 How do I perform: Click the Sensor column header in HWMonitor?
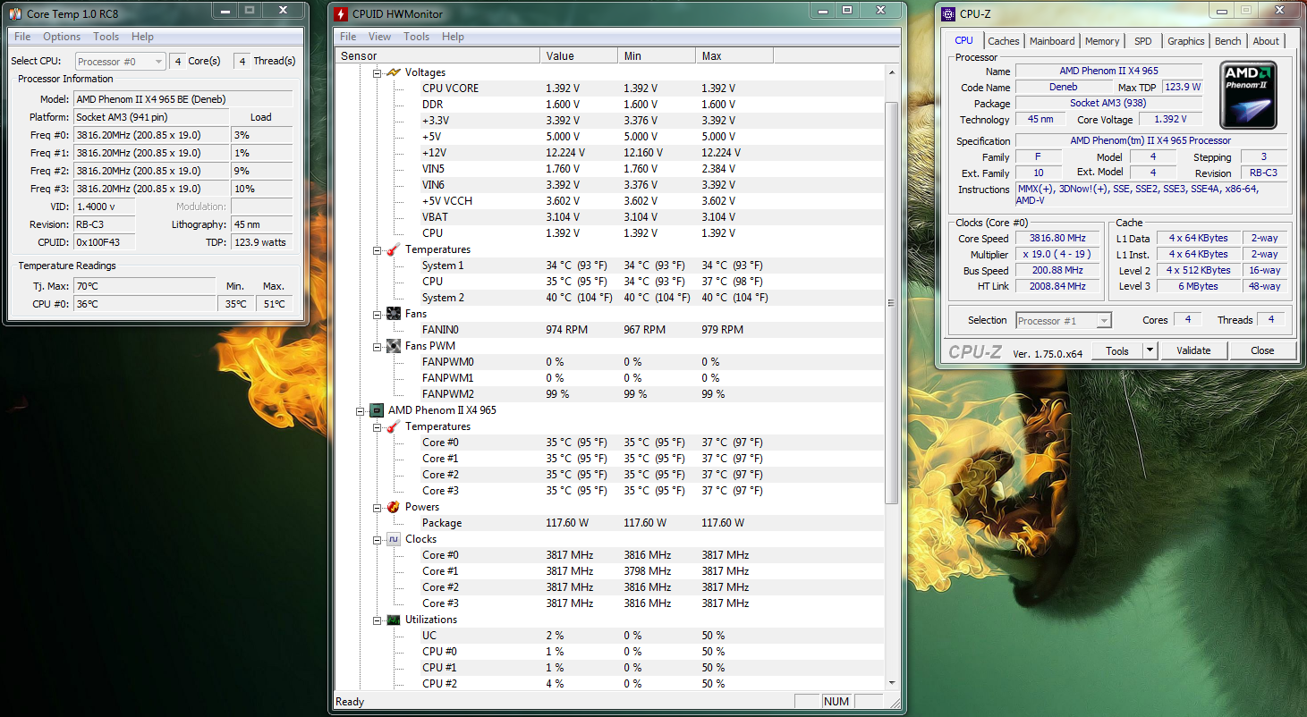point(437,55)
